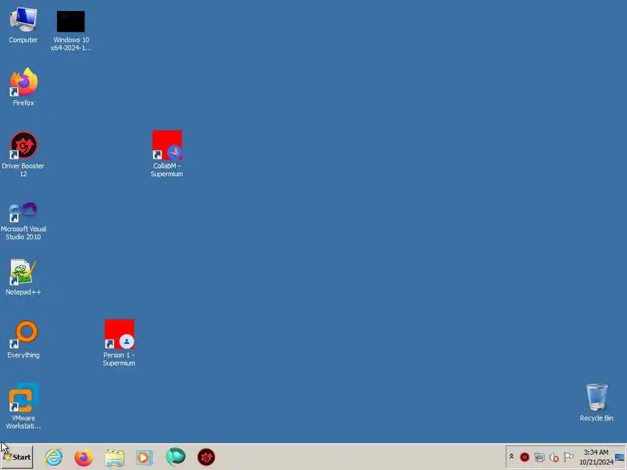
Task: Select the Notepad++ desktop shortcut
Action: pos(23,277)
